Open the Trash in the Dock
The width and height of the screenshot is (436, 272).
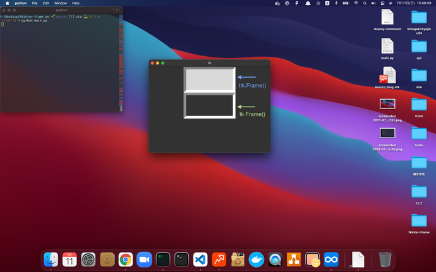(385, 259)
